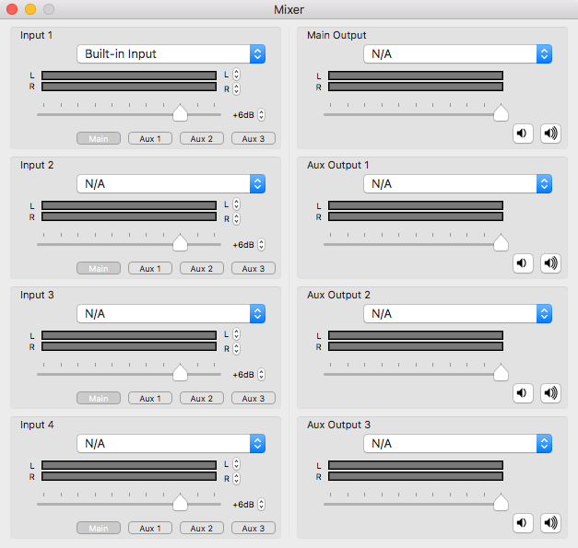
Task: Click the Input 3 gain slider thumb
Action: (181, 372)
